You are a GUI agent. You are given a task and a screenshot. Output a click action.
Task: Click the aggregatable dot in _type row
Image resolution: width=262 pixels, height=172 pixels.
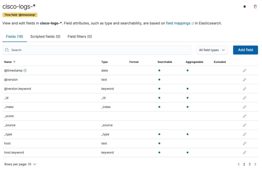[188, 134]
